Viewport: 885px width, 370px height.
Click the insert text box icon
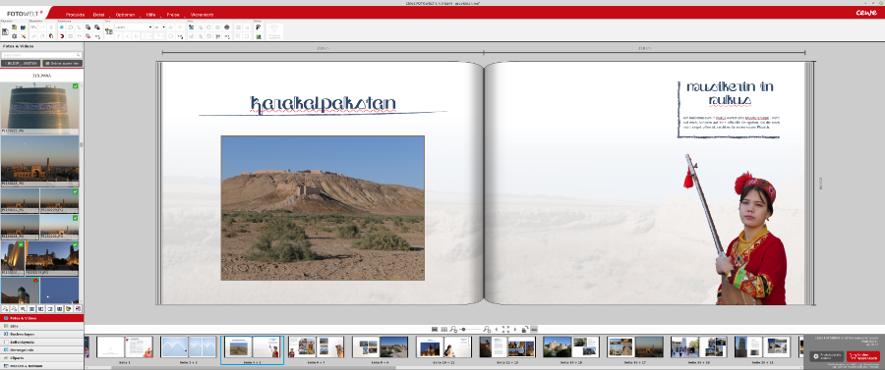click(109, 31)
